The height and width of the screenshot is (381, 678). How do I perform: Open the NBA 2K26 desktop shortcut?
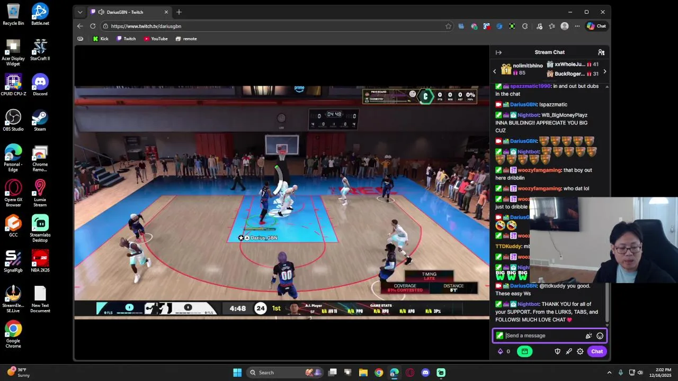pyautogui.click(x=40, y=261)
